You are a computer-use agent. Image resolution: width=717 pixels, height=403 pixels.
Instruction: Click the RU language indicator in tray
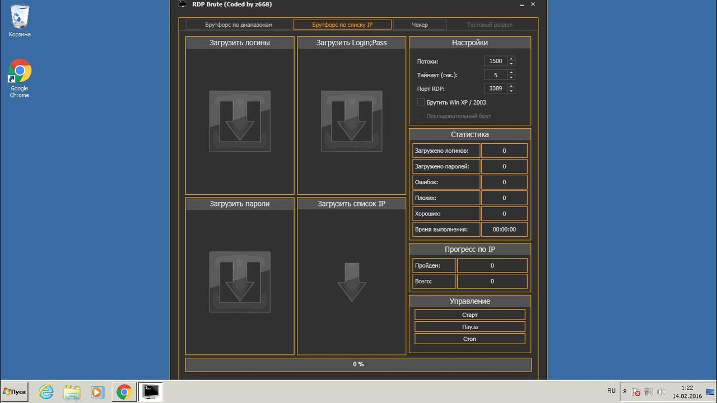tap(611, 391)
